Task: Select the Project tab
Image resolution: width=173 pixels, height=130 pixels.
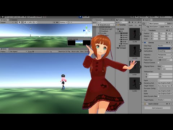Action: point(120,20)
